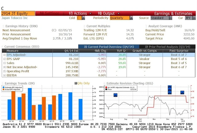Open the Cur JPY currency dropdown
This screenshot has width=197, height=133.
click(x=188, y=18)
